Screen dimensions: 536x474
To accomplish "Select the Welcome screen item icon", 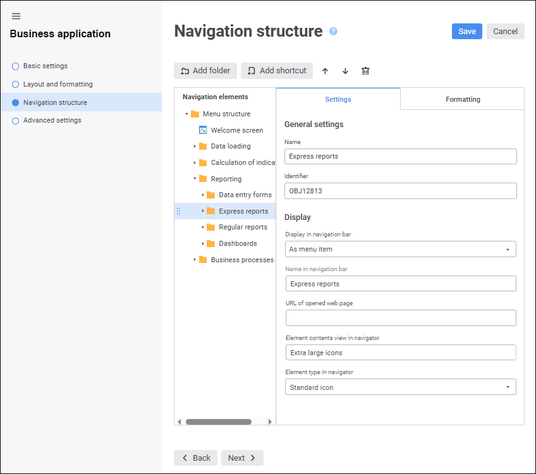I will coord(203,130).
